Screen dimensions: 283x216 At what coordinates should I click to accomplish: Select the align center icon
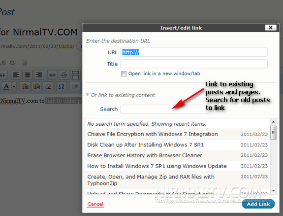28,75
